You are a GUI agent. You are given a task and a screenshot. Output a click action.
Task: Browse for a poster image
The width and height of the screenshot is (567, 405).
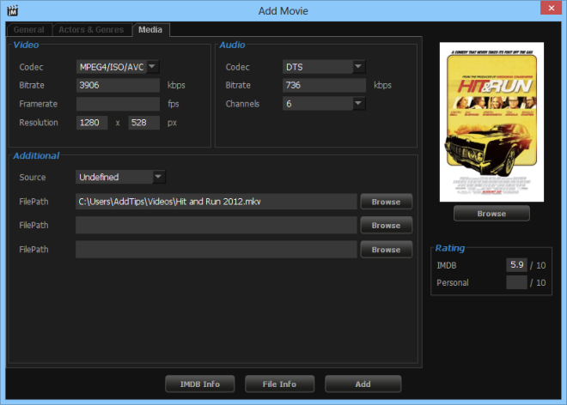click(x=491, y=214)
